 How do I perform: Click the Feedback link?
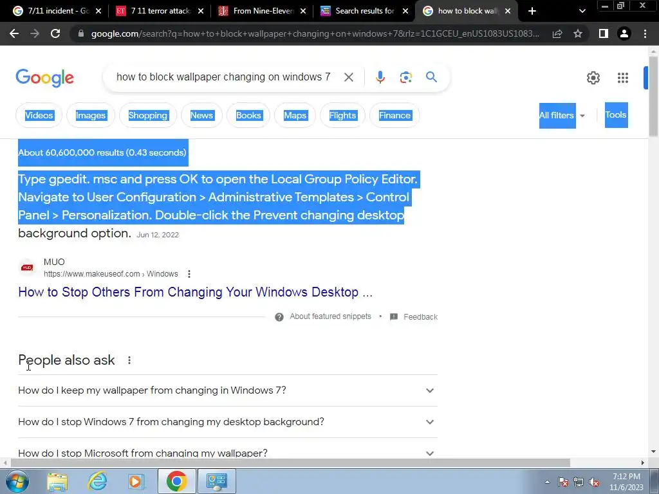click(421, 316)
